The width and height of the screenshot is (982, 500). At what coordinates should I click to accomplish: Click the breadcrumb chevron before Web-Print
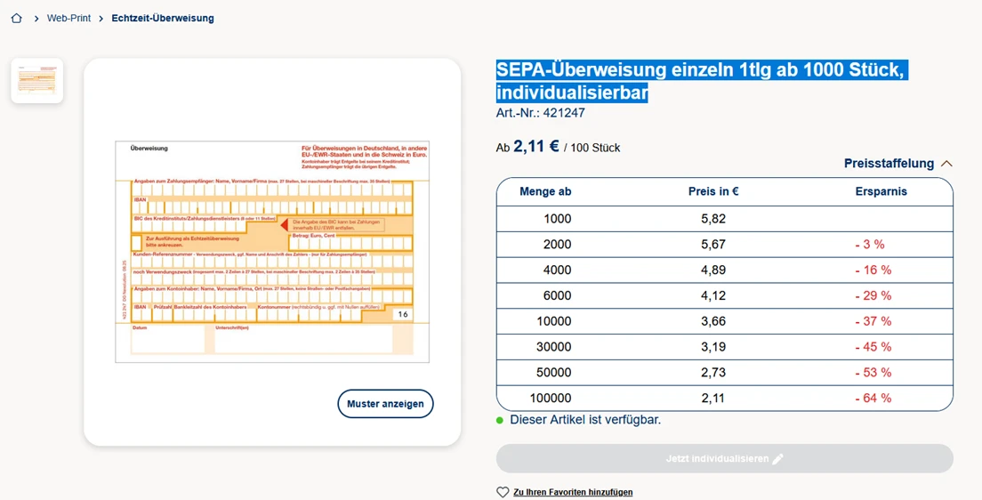36,19
